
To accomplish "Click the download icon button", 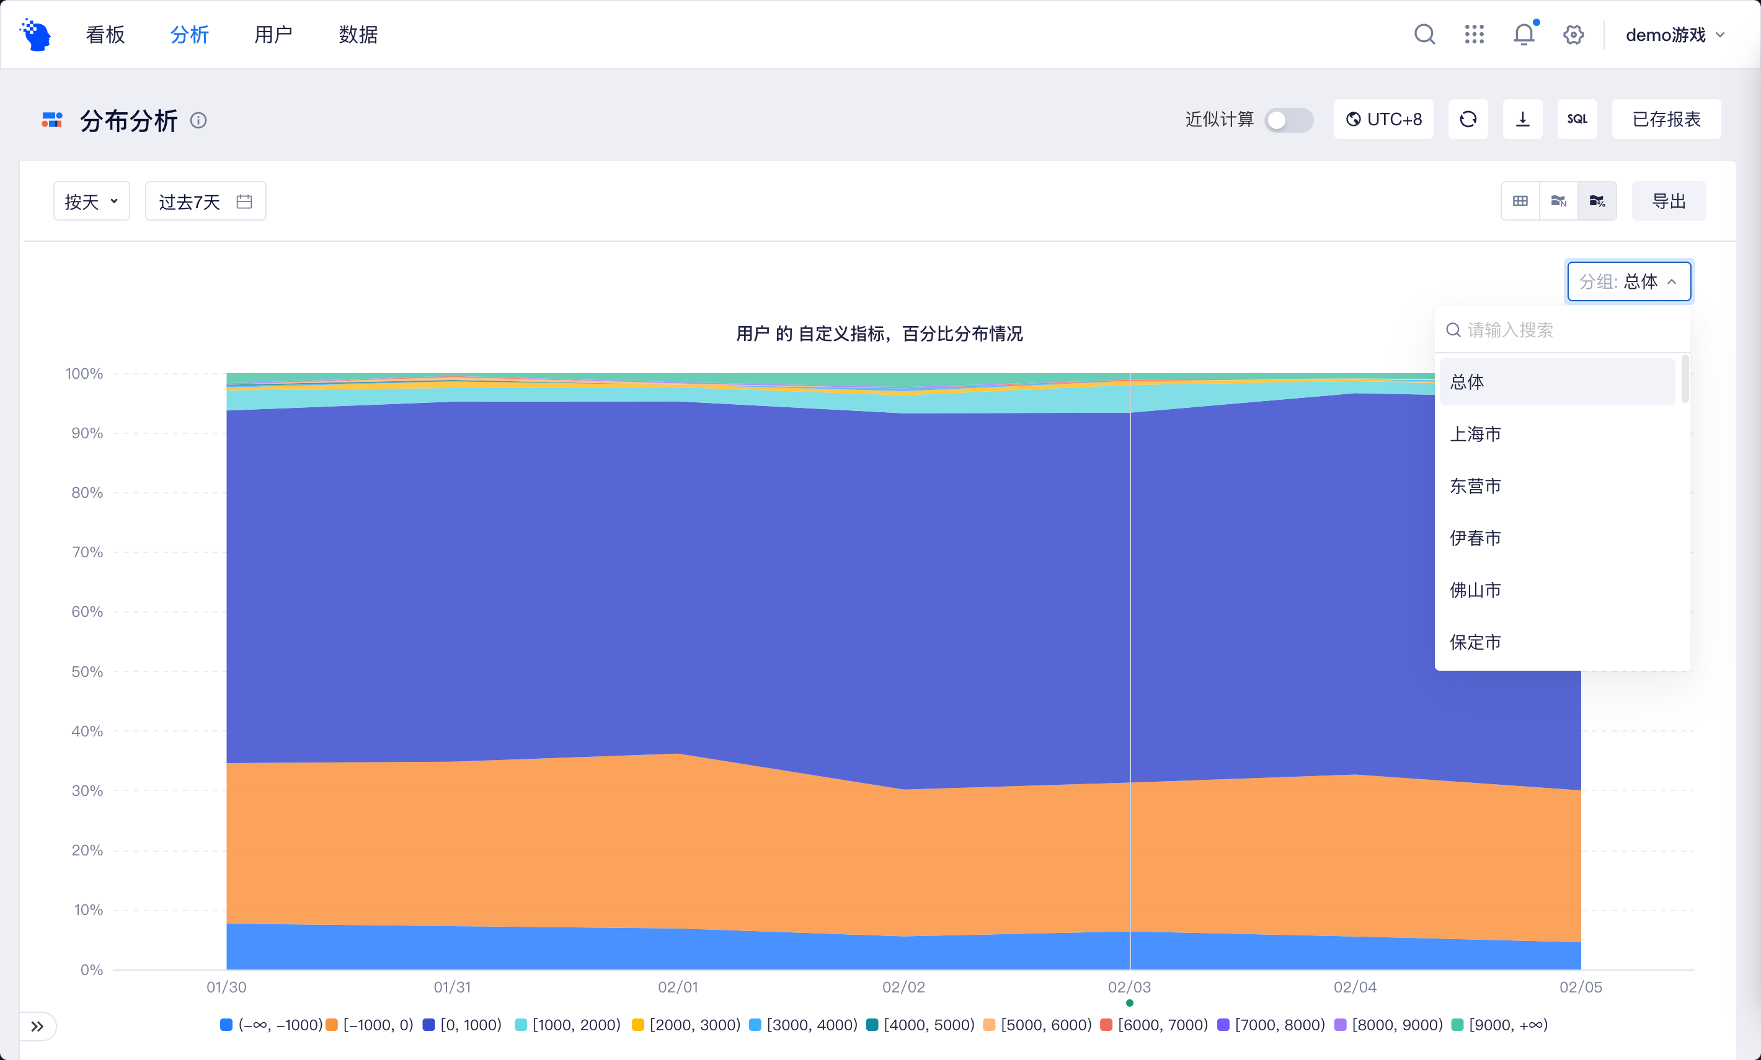I will coord(1522,119).
